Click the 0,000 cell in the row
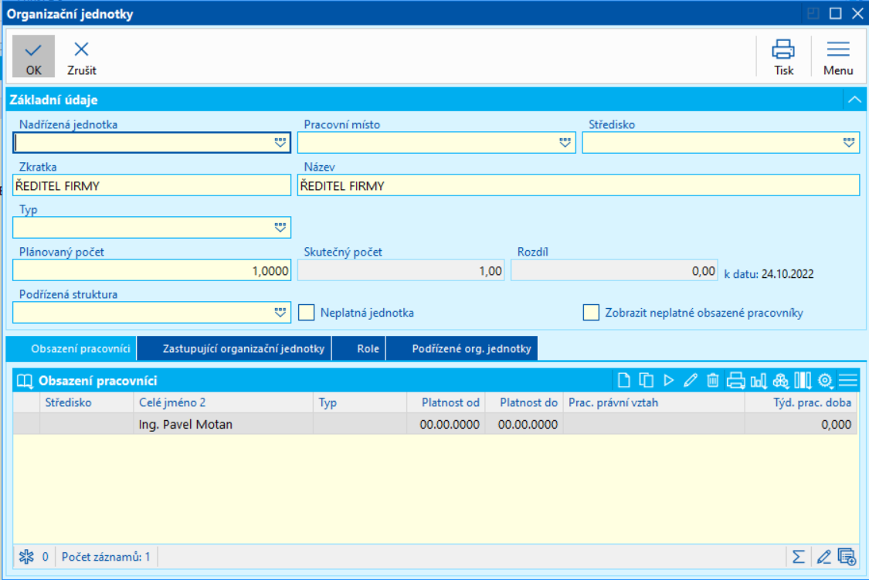The width and height of the screenshot is (869, 580). pos(801,424)
